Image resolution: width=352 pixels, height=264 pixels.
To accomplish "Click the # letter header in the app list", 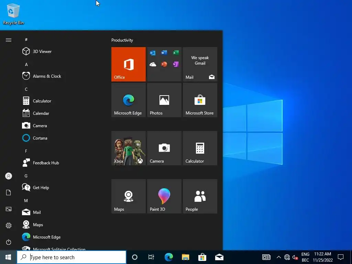I will [26, 40].
